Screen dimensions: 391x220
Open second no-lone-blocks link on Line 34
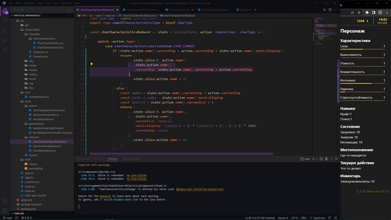tap(136, 179)
